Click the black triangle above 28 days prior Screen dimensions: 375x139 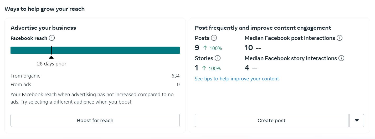(x=52, y=57)
